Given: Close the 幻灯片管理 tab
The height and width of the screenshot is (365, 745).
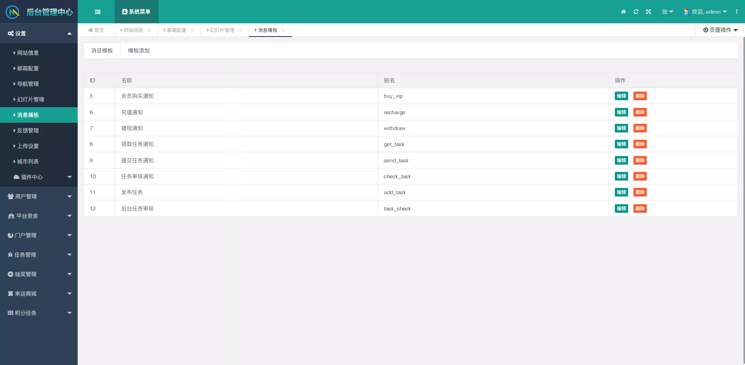Looking at the screenshot, I should (240, 30).
